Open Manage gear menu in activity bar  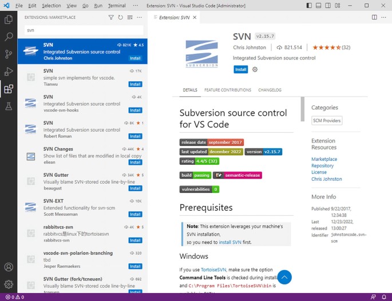9,284
